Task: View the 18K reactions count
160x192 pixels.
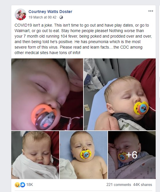Action: (x=29, y=184)
